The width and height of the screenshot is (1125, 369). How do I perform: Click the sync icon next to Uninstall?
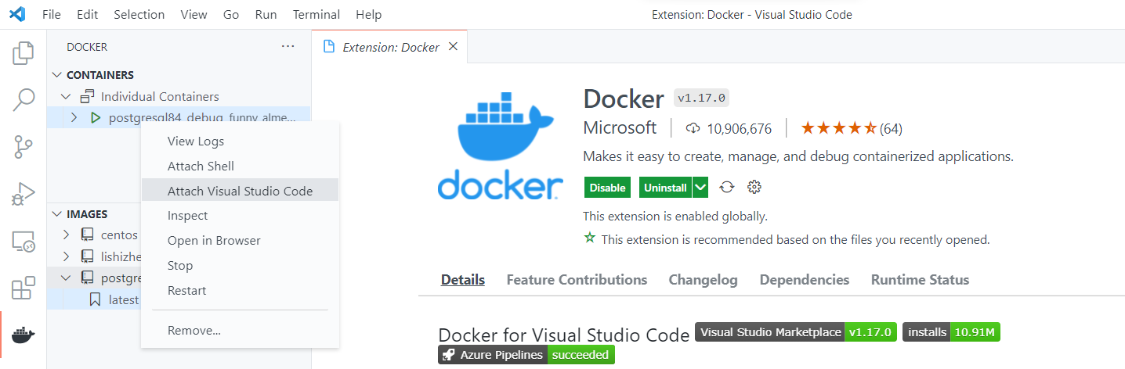point(726,188)
